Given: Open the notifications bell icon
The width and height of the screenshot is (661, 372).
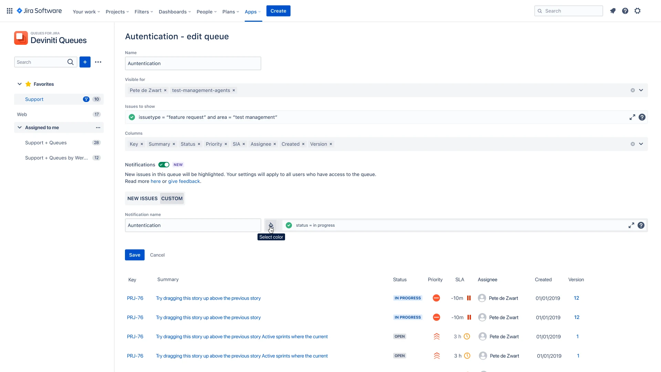Looking at the screenshot, I should coord(613,11).
